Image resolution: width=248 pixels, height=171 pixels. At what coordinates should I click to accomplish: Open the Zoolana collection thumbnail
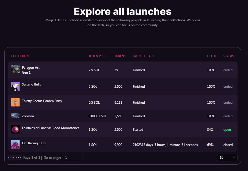[x=15, y=116]
